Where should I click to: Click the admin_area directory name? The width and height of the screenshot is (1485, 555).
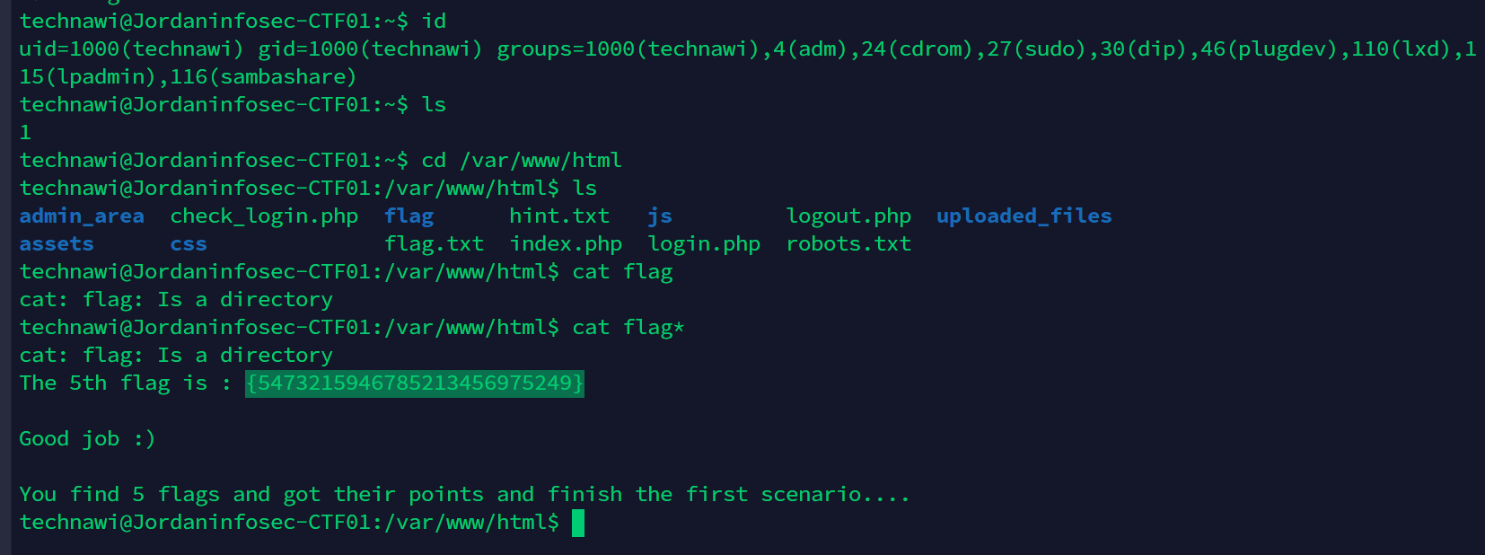(x=82, y=216)
